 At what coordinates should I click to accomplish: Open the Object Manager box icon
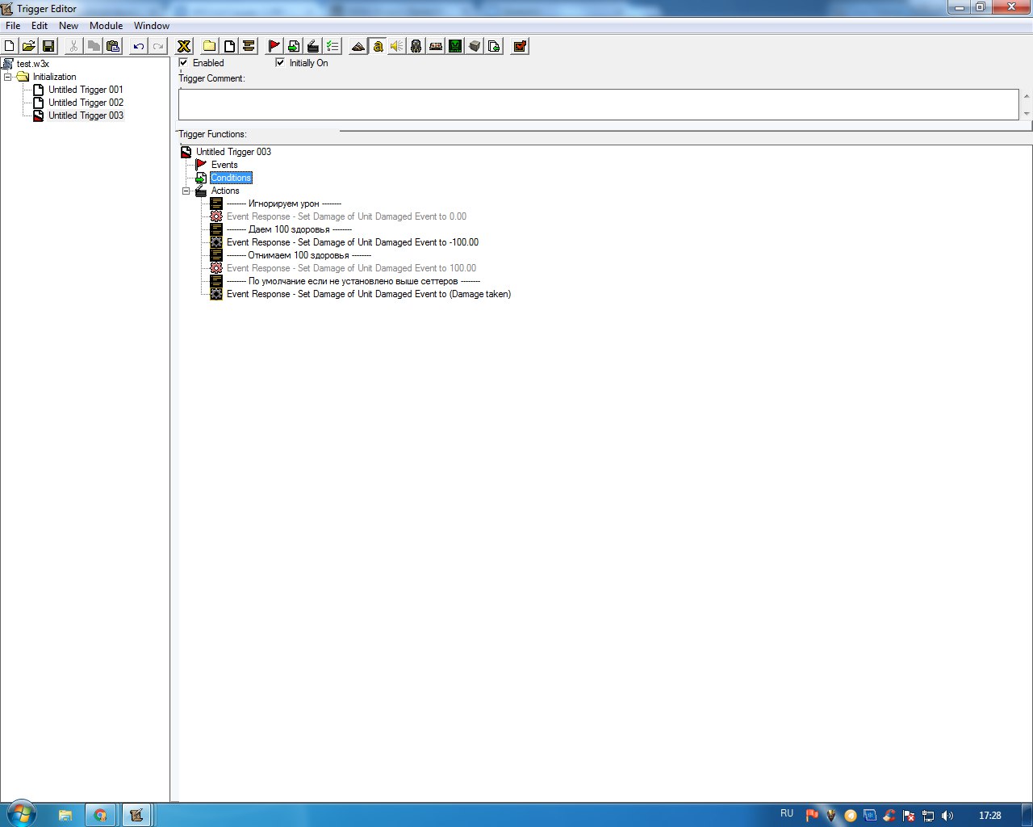point(475,46)
